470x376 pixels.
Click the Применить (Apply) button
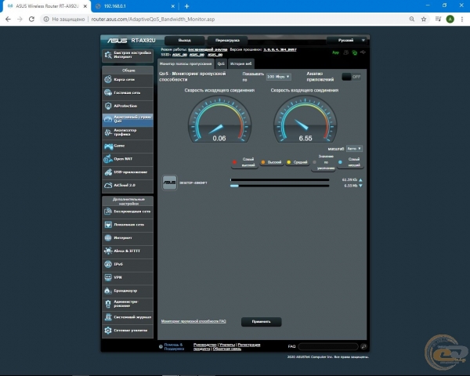click(261, 322)
